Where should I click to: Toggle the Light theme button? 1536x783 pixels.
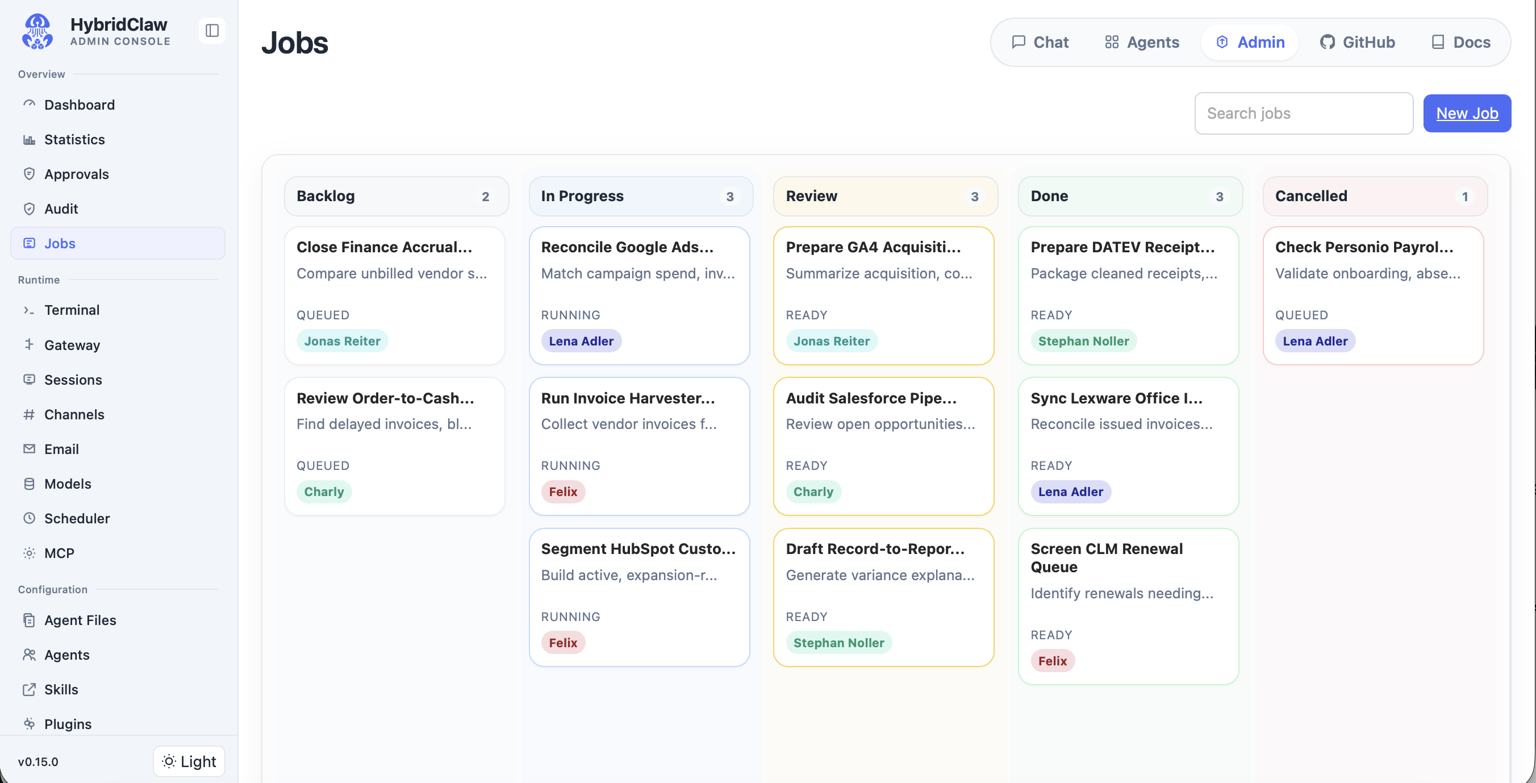pyautogui.click(x=189, y=761)
